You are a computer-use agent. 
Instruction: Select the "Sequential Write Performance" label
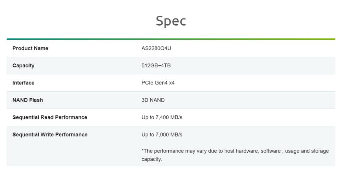50,135
